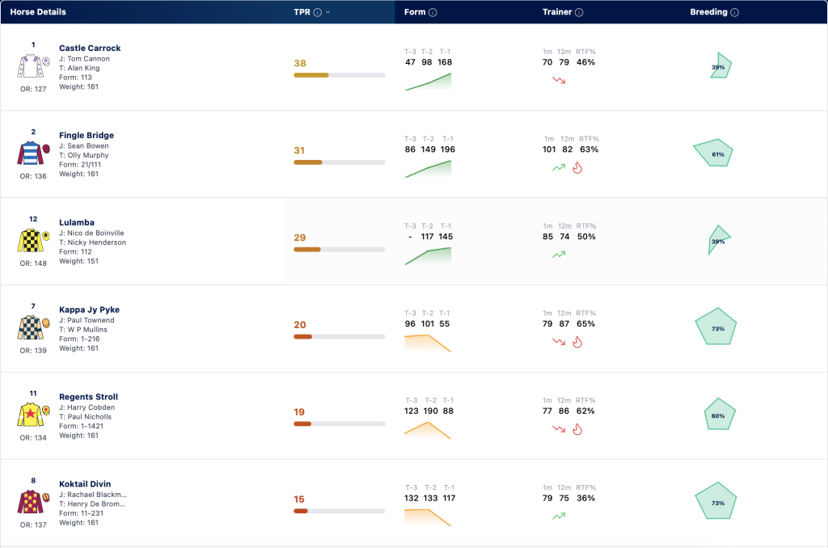The image size is (828, 548).
Task: Click Koktail Divin's 73% breeding chart
Action: point(716,501)
